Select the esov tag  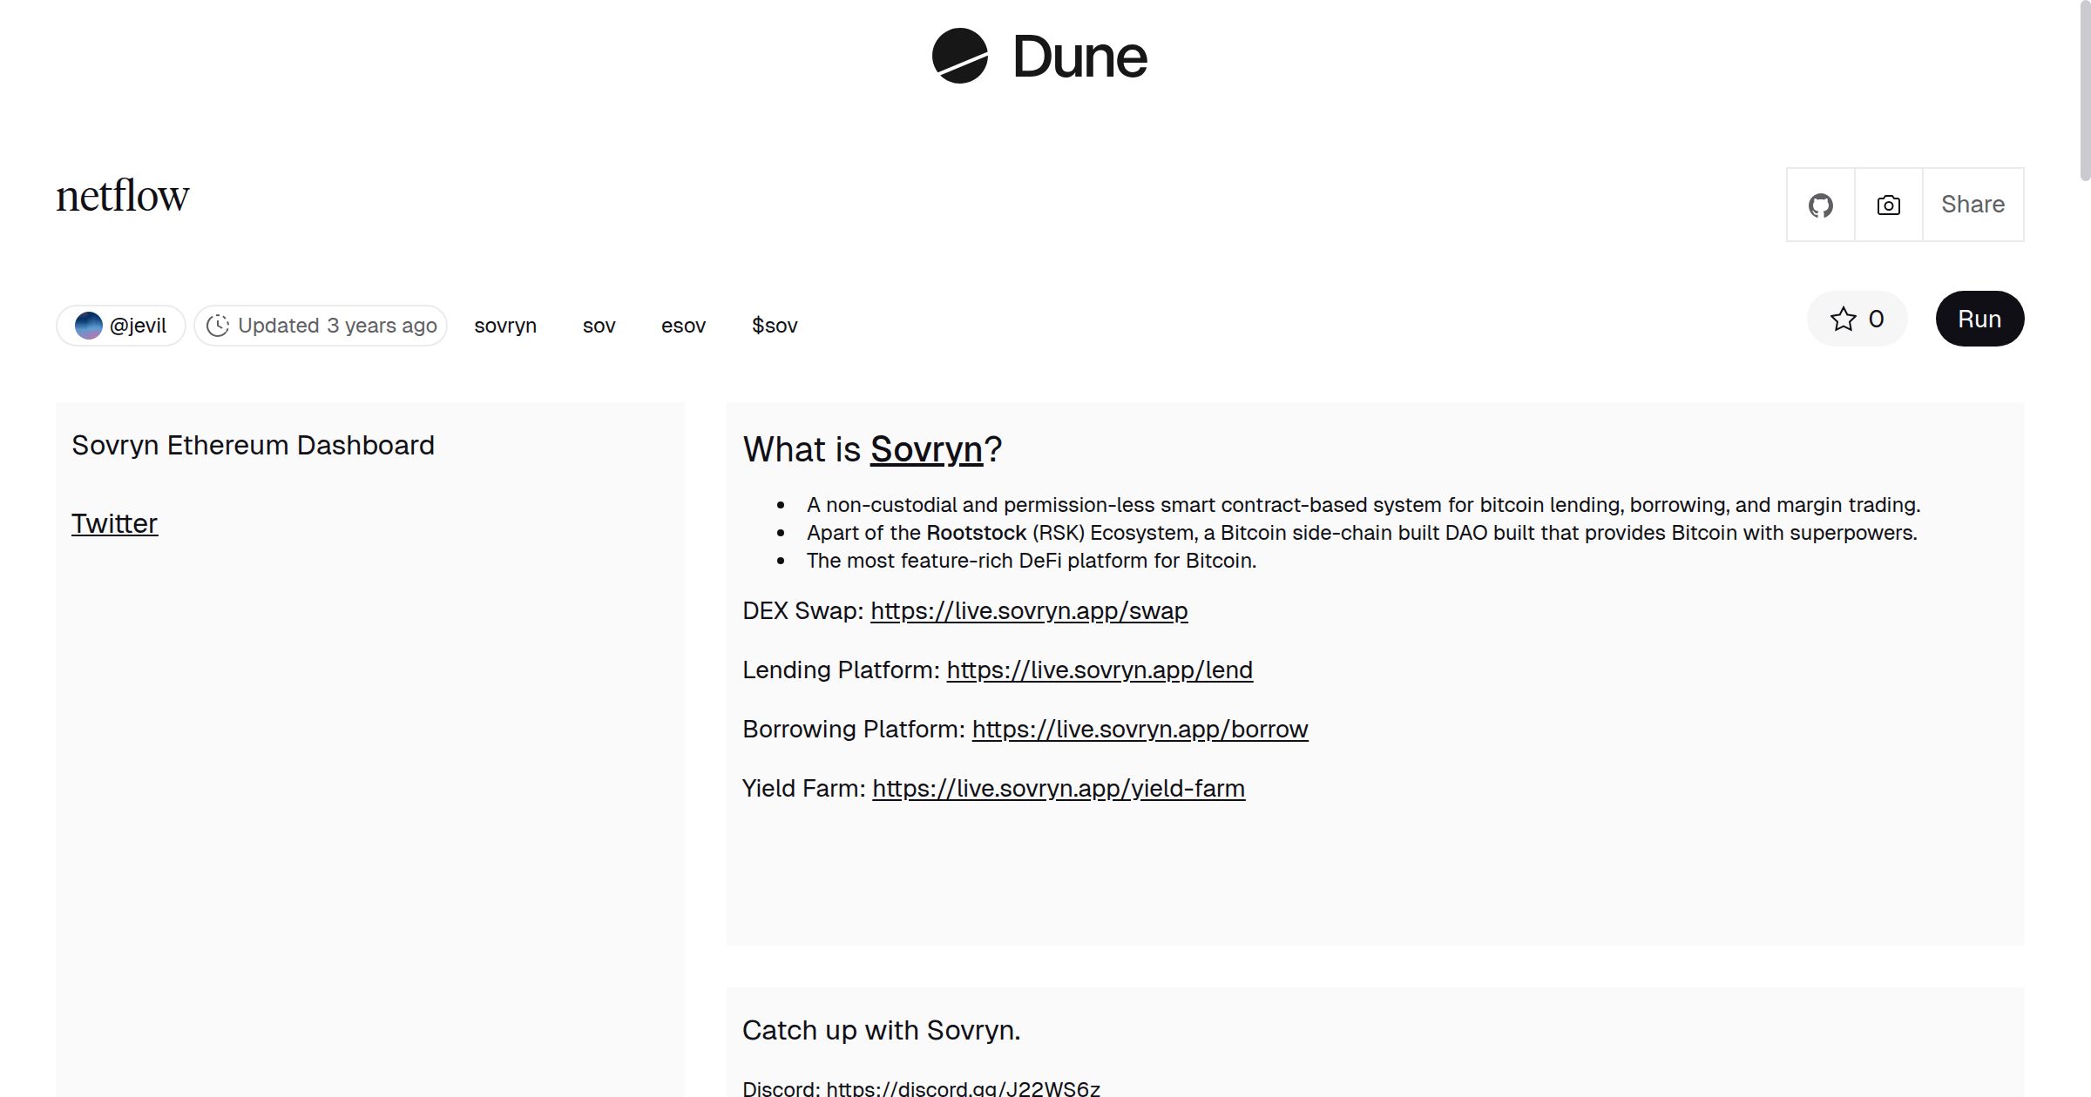click(683, 326)
